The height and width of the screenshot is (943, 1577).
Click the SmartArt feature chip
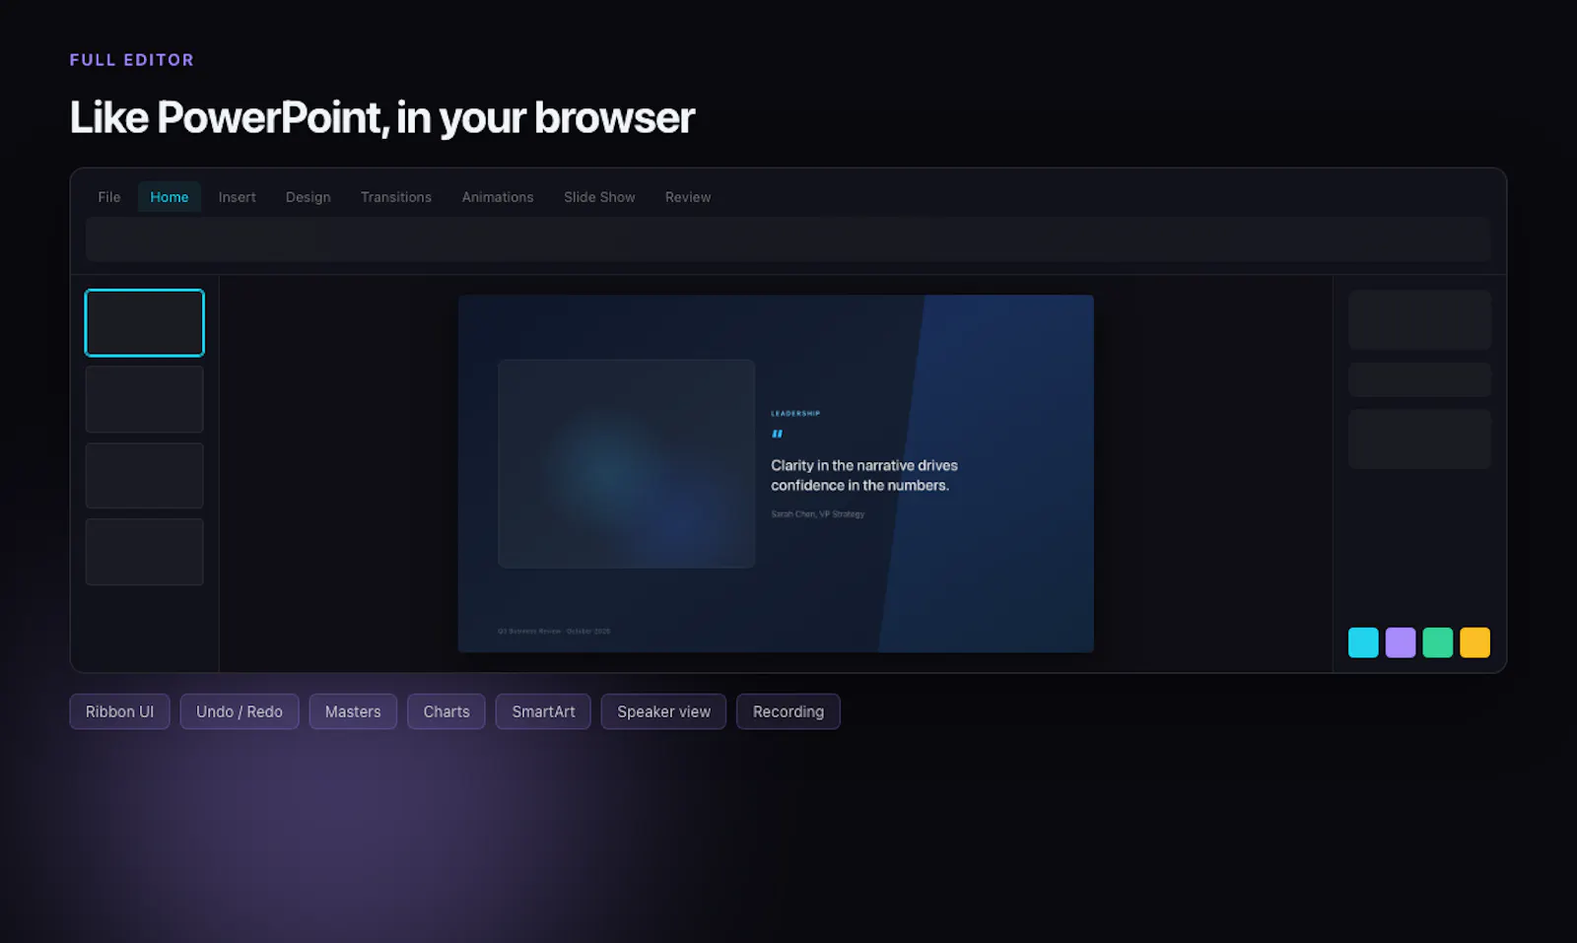543,711
